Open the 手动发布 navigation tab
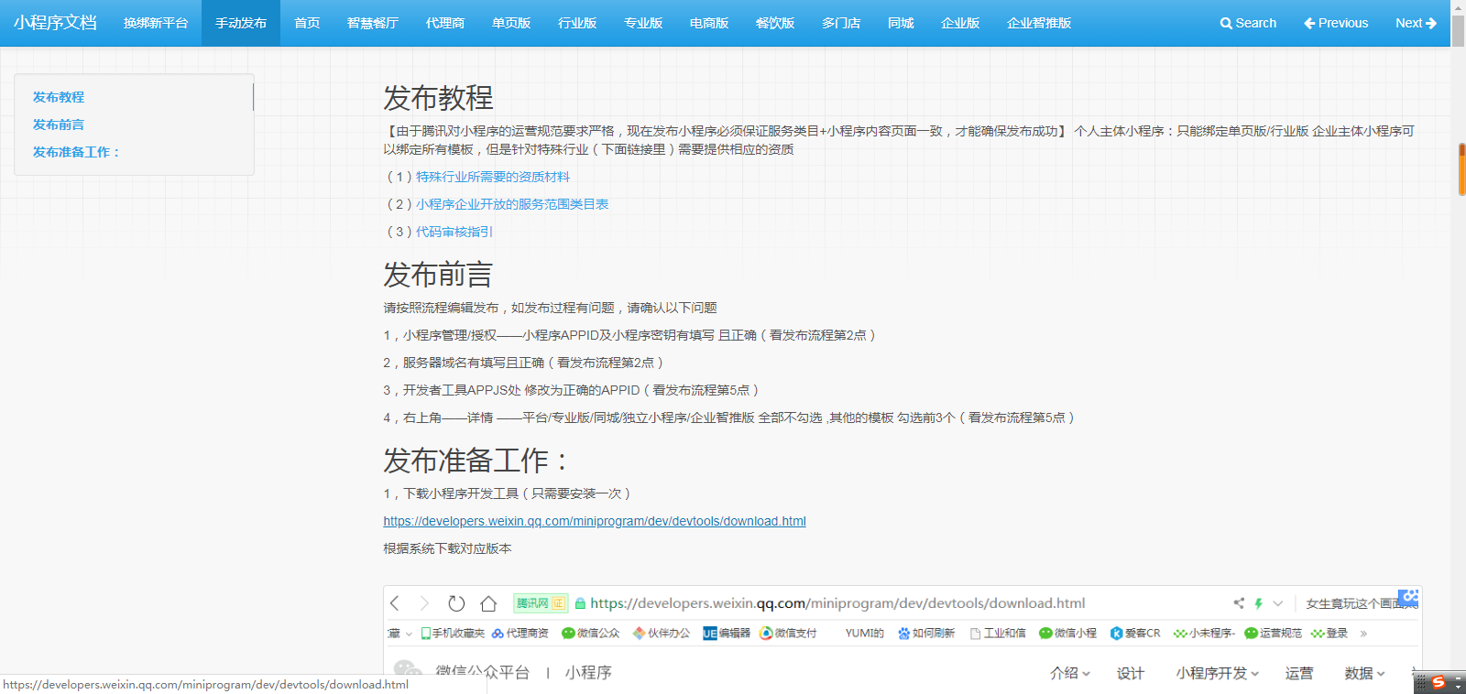 click(241, 24)
